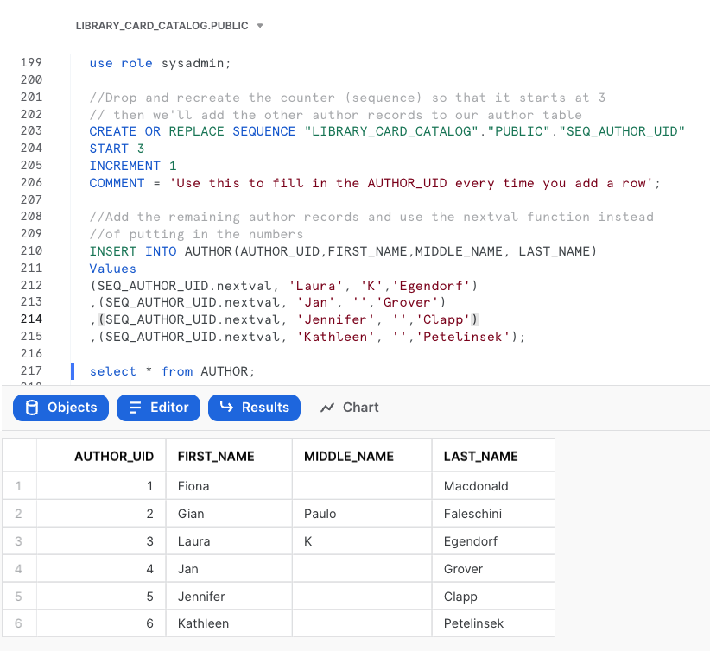Click the 'Egendorf' values line in editor
The image size is (710, 651).
pyautogui.click(x=283, y=286)
